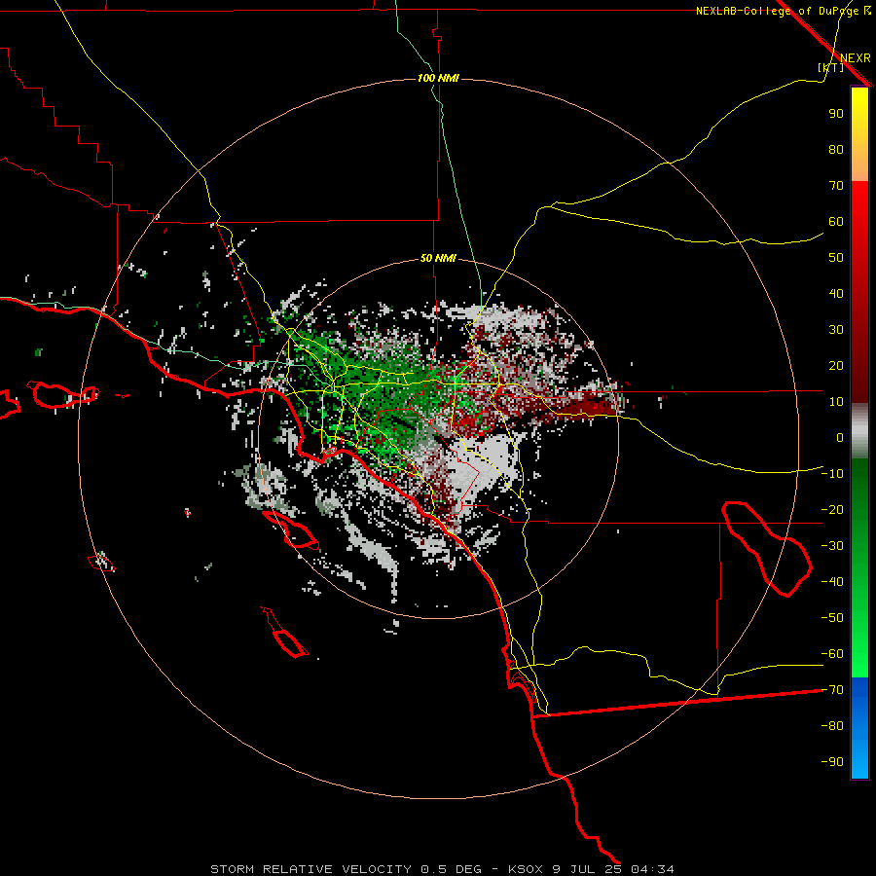This screenshot has width=876, height=876.
Task: Click the 50 value on the velocity scale
Action: pos(836,258)
